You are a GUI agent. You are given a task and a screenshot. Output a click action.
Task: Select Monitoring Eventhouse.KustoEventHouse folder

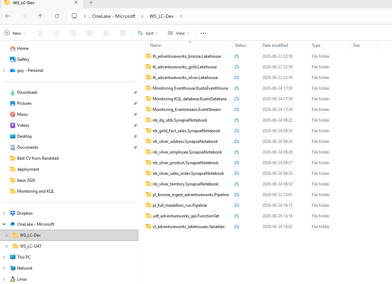coord(190,88)
